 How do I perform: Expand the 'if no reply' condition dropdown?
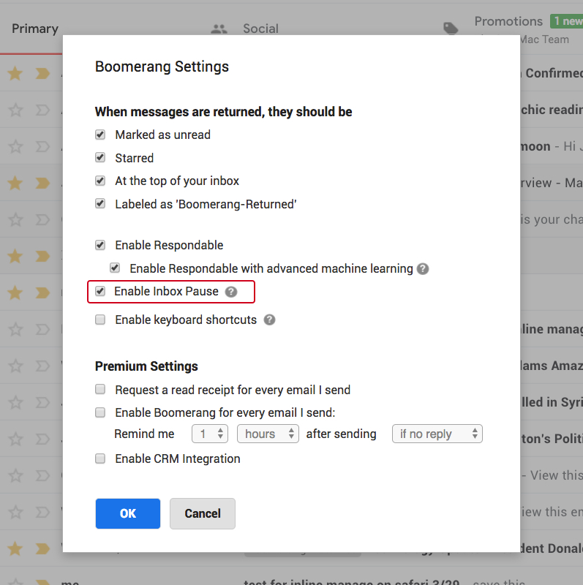pyautogui.click(x=437, y=434)
